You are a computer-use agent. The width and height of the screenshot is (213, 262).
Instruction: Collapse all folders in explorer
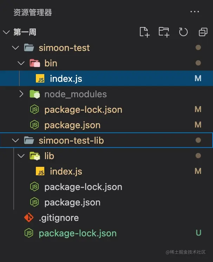pos(203,32)
